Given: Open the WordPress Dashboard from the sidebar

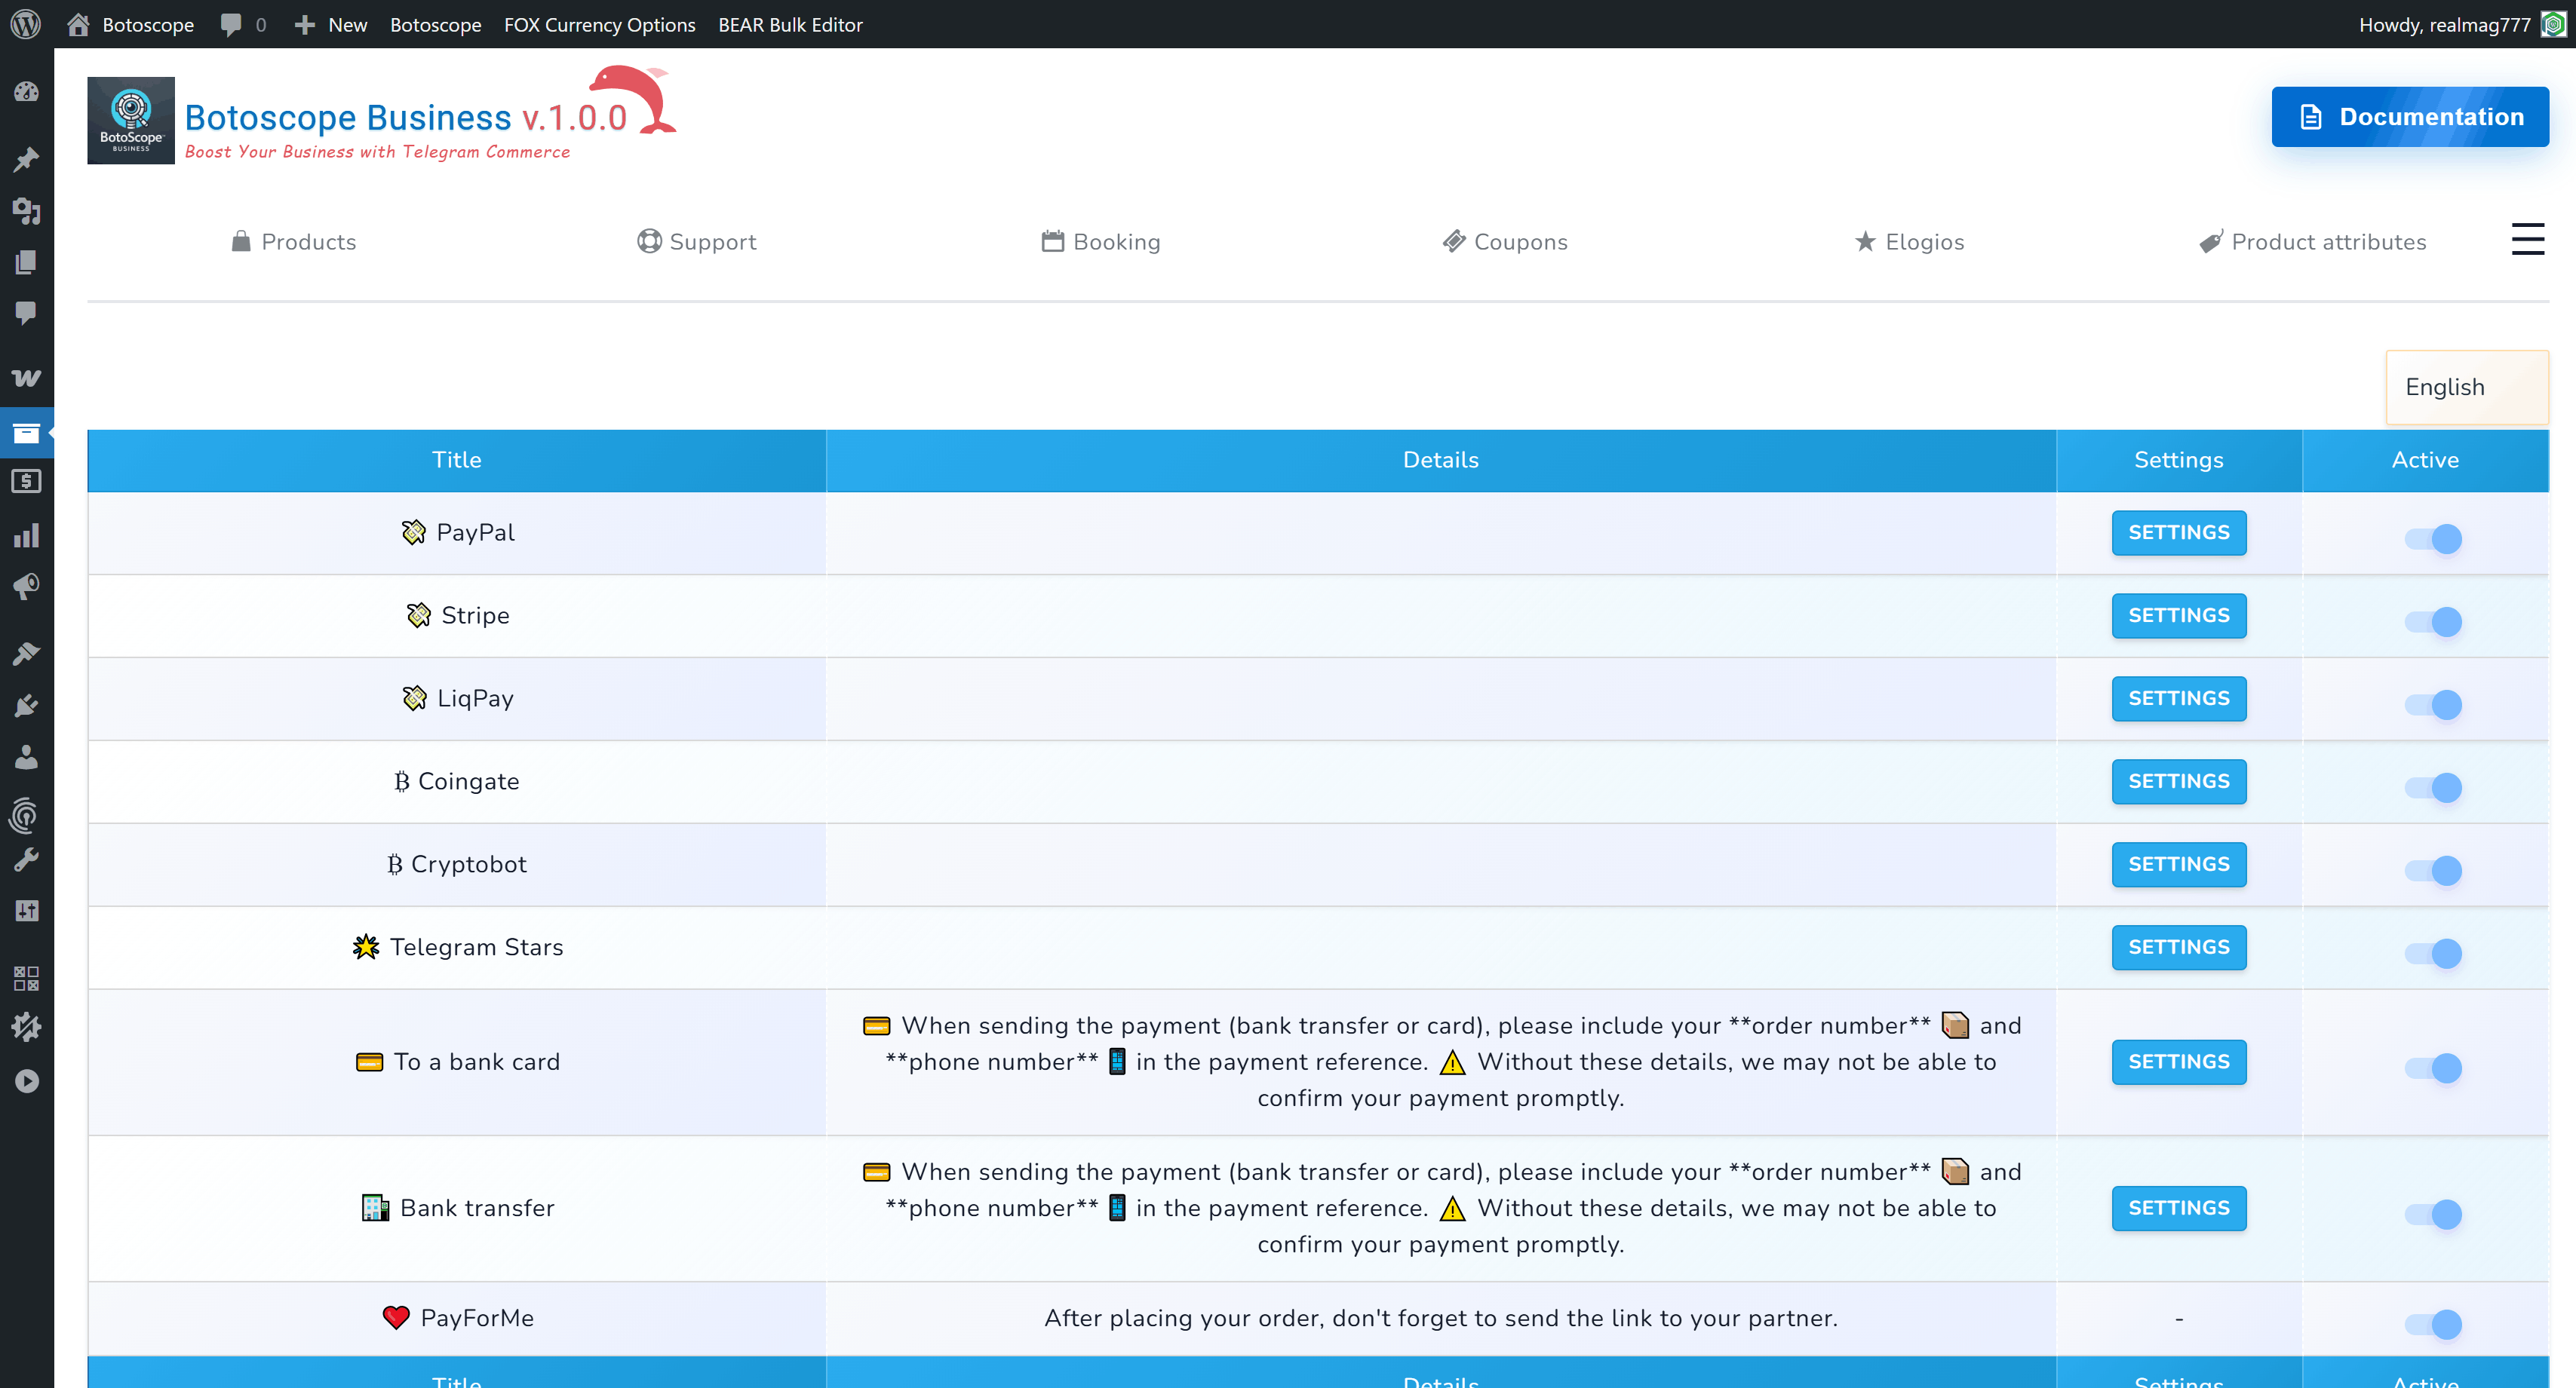Looking at the screenshot, I should point(27,91).
